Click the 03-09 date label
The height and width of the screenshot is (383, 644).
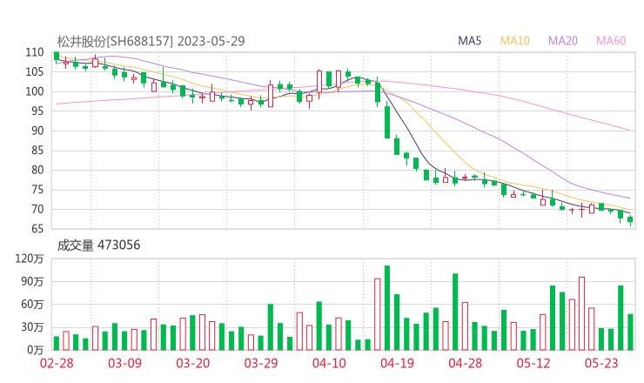click(124, 363)
